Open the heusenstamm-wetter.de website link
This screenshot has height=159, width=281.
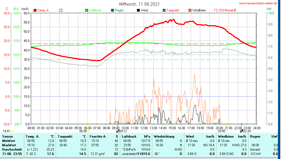259,3
